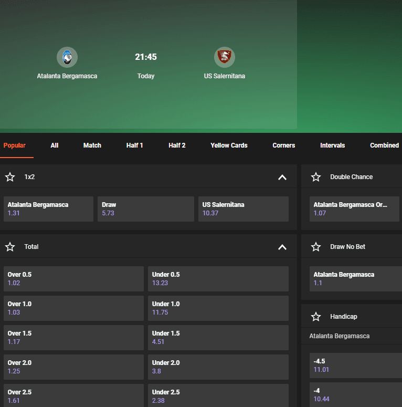Select Under 2.5 at 2.38
The width and height of the screenshot is (402, 407).
click(218, 395)
